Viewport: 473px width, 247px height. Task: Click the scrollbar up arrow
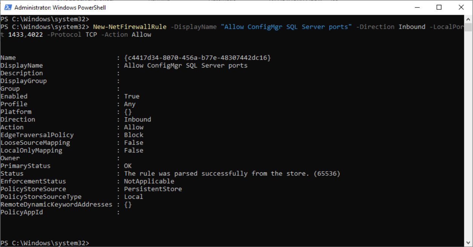coord(468,18)
